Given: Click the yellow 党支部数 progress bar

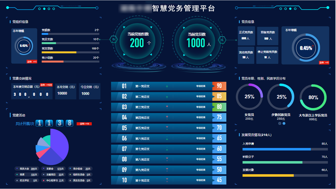Looking at the screenshot, I should [70, 52].
